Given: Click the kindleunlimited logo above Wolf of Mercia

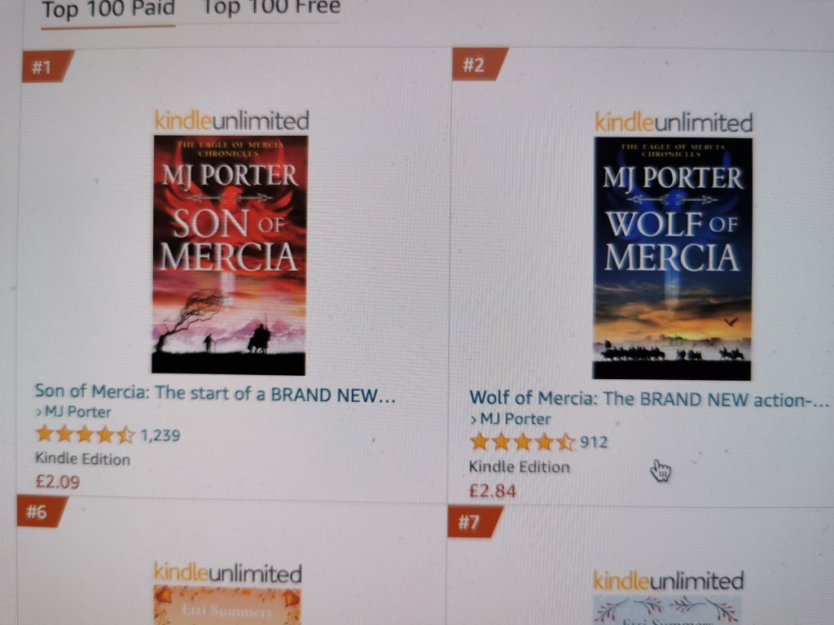Looking at the screenshot, I should [x=674, y=123].
